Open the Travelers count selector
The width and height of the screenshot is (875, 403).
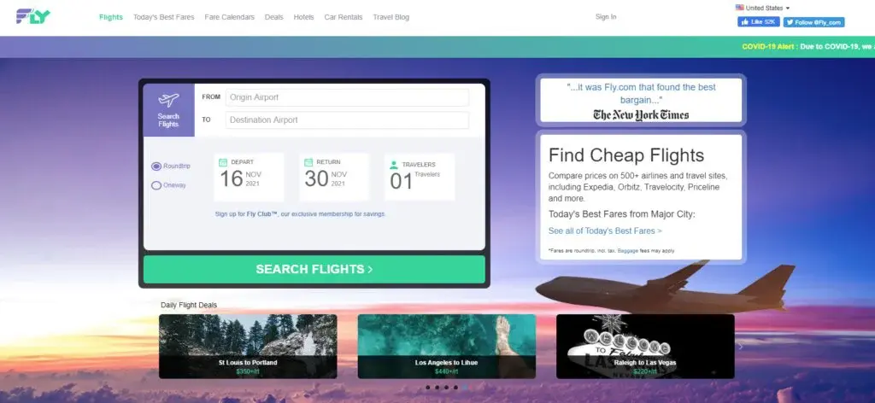(419, 177)
